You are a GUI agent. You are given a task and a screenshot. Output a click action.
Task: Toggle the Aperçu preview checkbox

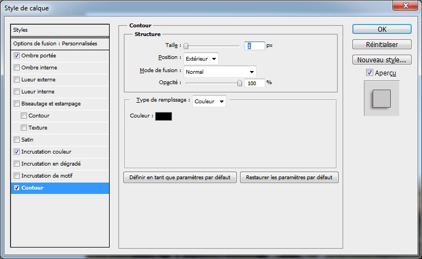(370, 73)
